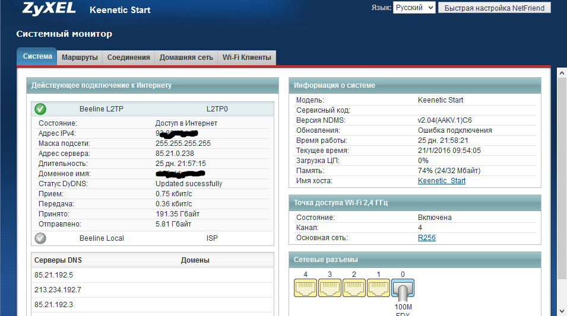567x316 pixels.
Task: Select network port 2 icon
Action: coord(354,288)
